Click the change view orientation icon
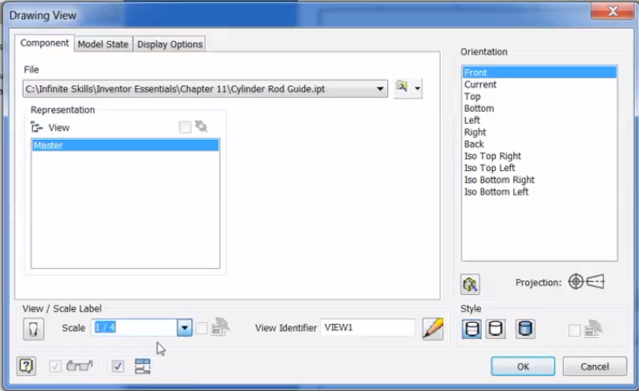The image size is (639, 391). [x=471, y=284]
